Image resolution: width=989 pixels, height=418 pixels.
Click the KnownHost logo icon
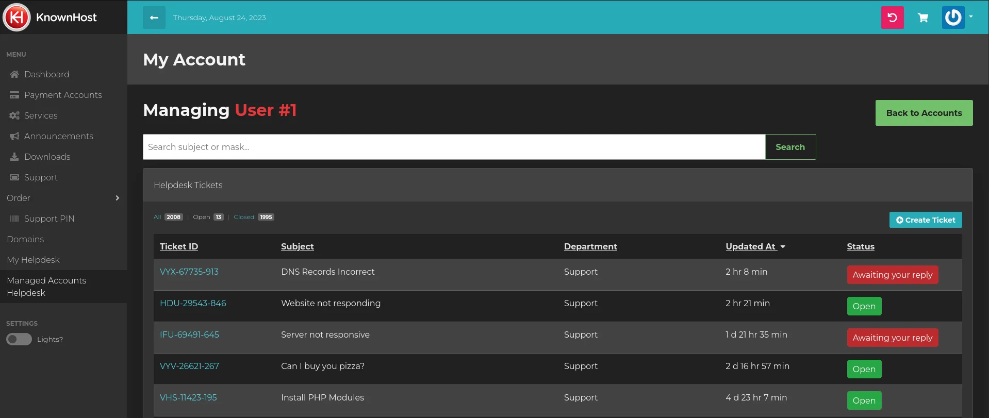17,18
